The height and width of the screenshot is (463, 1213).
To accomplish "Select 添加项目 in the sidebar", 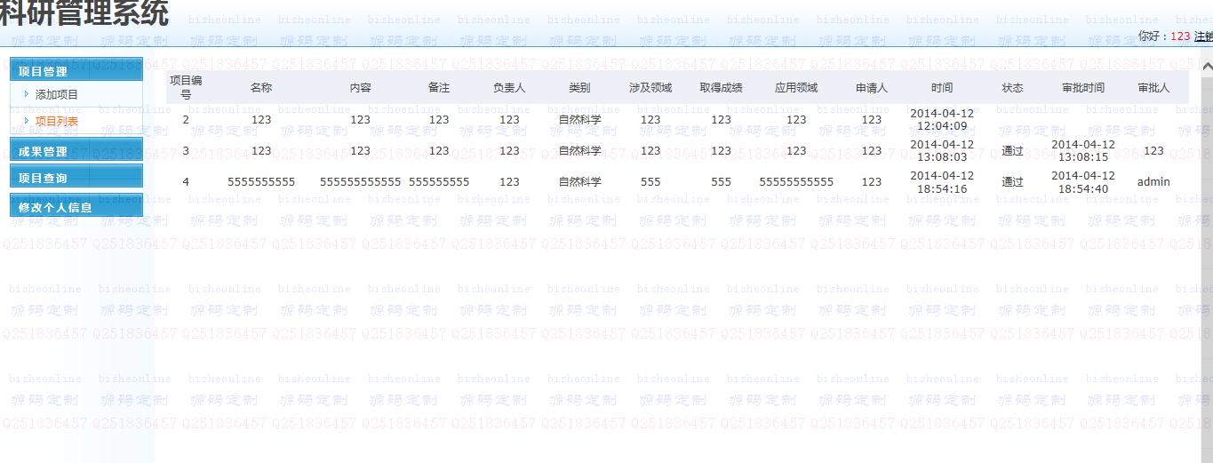I will (57, 94).
